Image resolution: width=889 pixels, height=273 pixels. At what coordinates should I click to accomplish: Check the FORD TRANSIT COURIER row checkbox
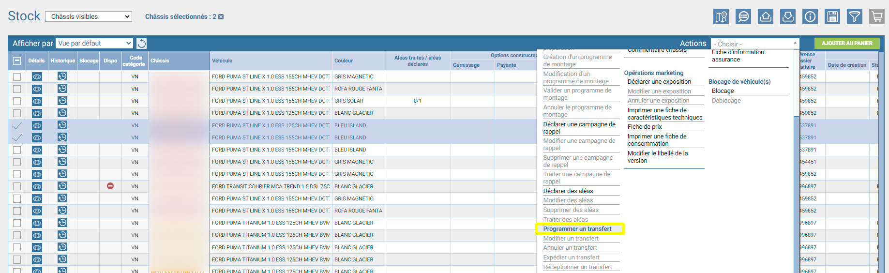(x=17, y=186)
